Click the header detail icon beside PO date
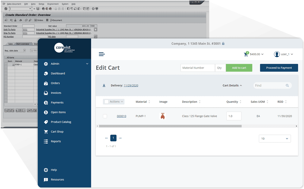304x189 pixels. point(96,36)
